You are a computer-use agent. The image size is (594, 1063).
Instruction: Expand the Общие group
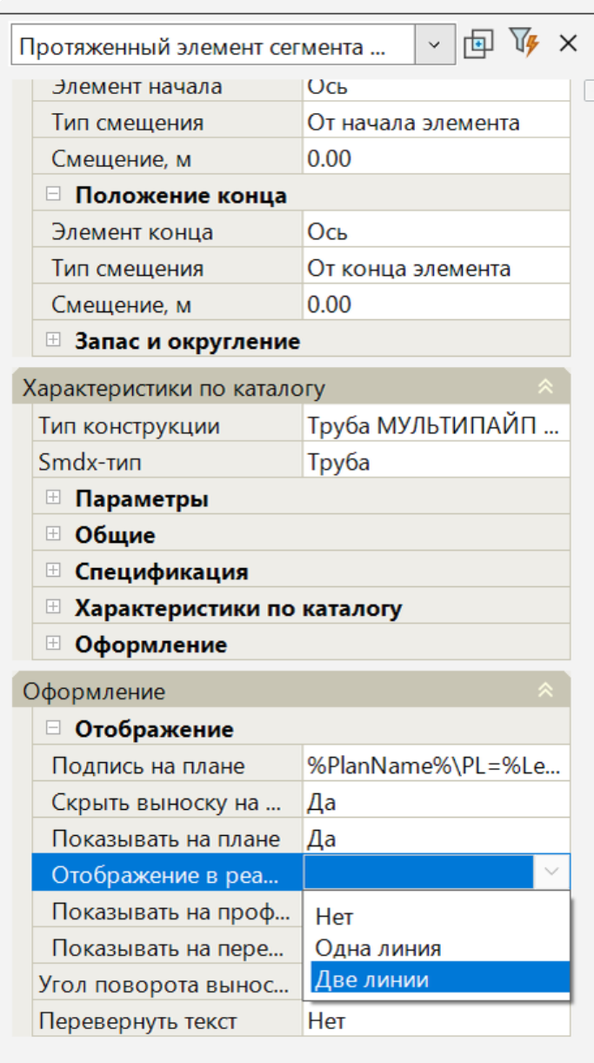point(54,535)
